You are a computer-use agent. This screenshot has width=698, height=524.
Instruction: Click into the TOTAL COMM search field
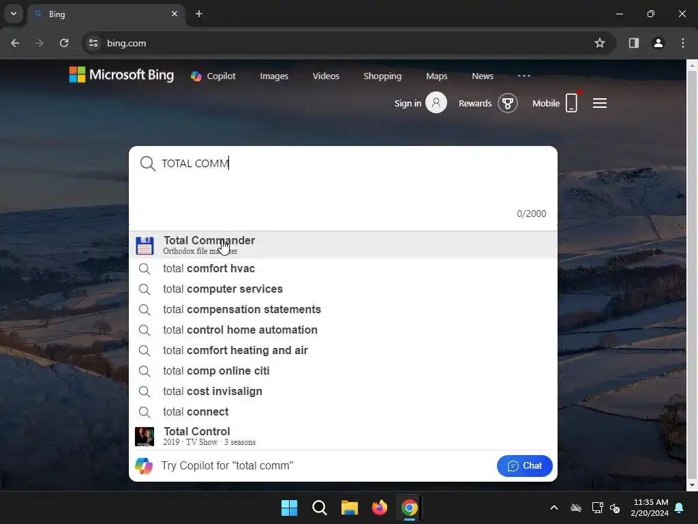(343, 164)
